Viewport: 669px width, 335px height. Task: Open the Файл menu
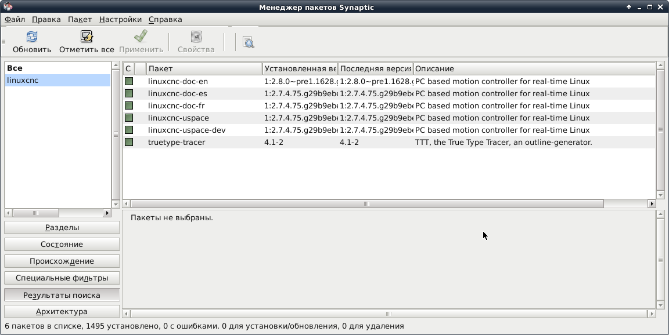15,20
